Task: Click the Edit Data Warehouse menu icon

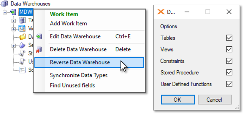Action: [39, 37]
